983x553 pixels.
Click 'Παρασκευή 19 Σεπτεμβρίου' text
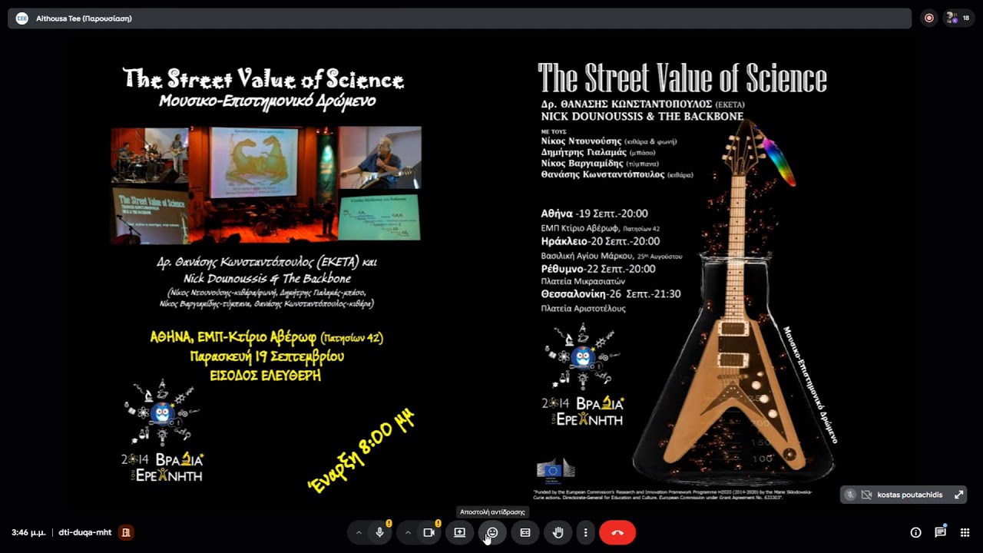[267, 356]
